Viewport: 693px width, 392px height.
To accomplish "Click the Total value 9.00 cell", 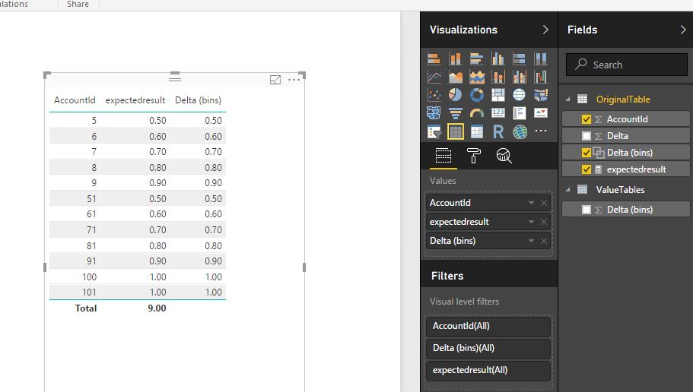I will (157, 308).
